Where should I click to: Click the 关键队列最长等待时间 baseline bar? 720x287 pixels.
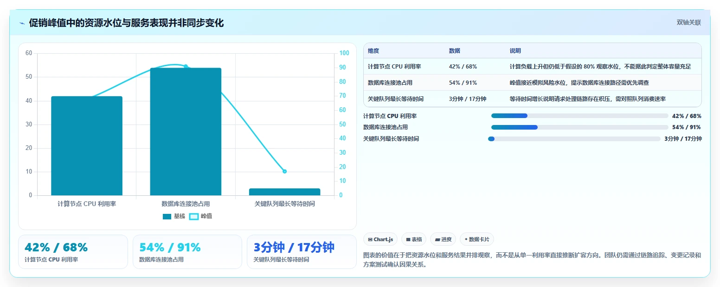coord(284,192)
